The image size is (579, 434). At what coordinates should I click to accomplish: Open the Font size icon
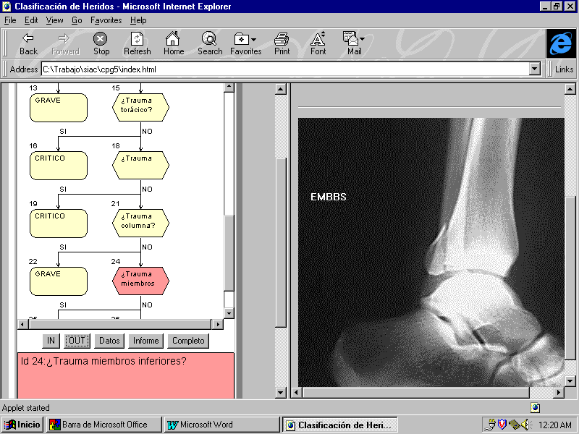click(x=318, y=38)
